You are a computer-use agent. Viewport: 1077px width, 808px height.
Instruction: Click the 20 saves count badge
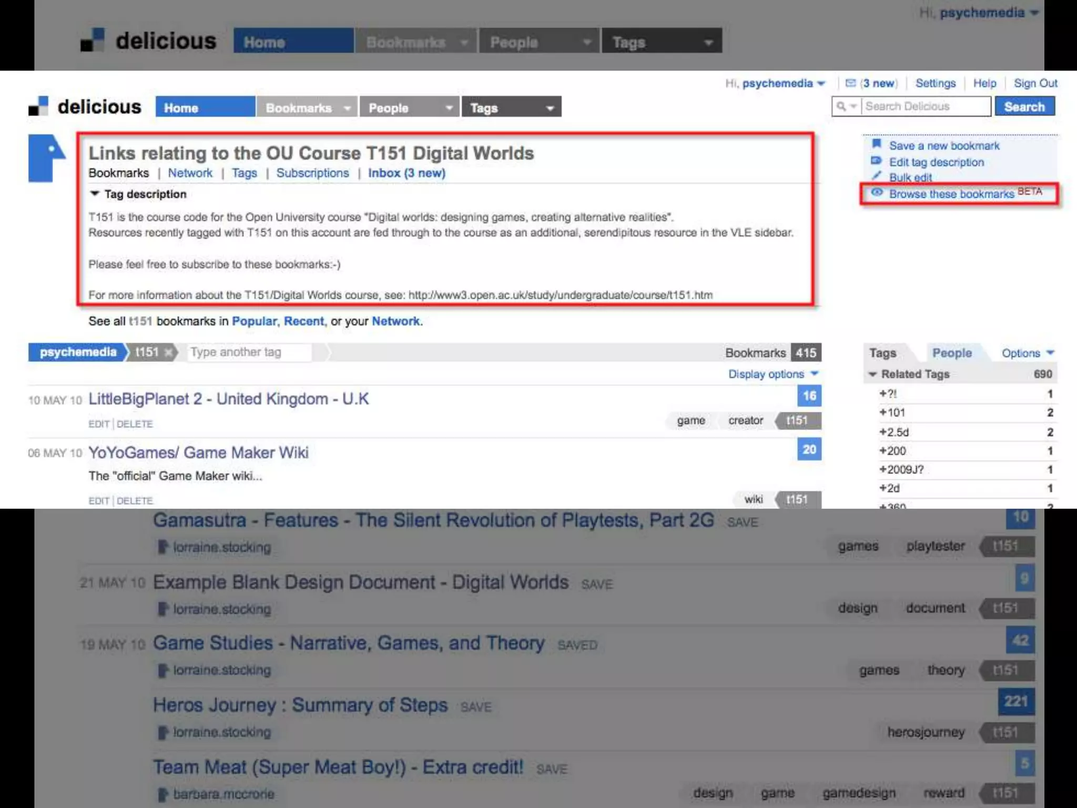pos(809,449)
